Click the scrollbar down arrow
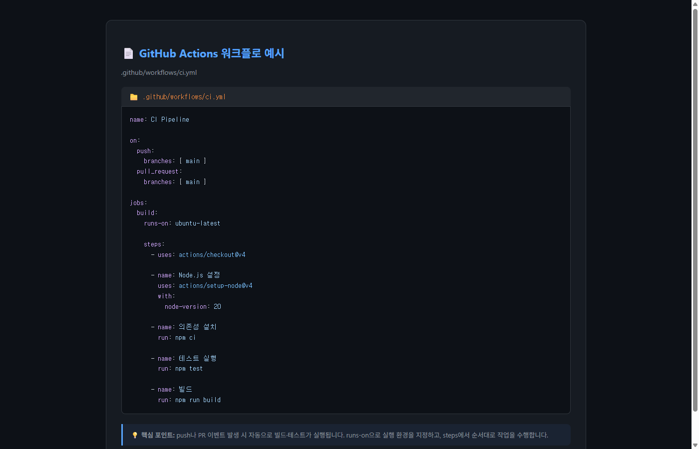This screenshot has width=699, height=449. click(x=695, y=445)
